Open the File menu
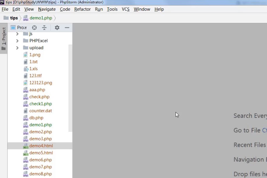Image resolution: width=267 pixels, height=178 pixels. pyautogui.click(x=5, y=9)
